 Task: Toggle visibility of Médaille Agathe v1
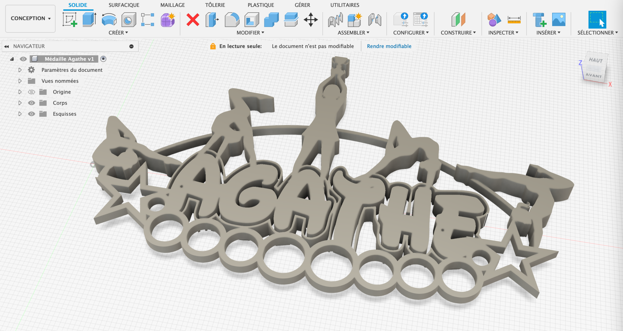coord(23,59)
